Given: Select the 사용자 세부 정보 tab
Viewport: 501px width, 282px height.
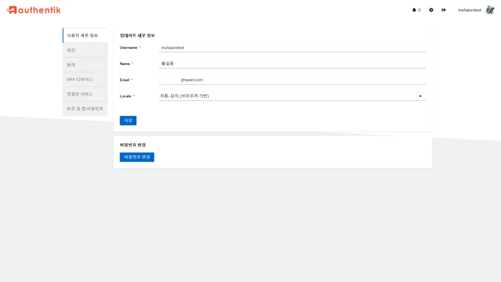Looking at the screenshot, I should tap(85, 35).
